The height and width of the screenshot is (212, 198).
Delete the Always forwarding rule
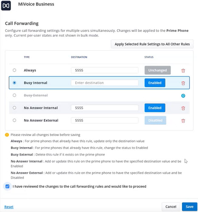click(x=183, y=71)
